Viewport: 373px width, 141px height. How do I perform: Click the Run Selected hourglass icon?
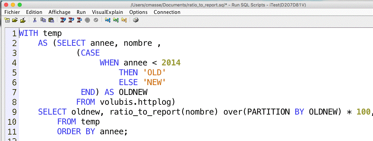[x=79, y=20]
